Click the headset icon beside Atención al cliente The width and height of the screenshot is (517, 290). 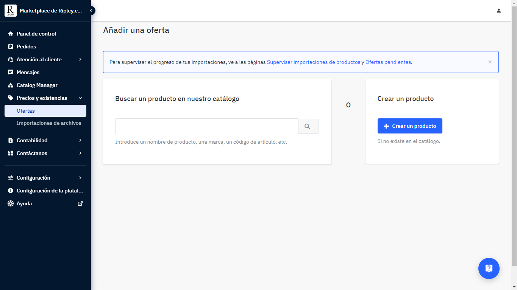pos(11,59)
